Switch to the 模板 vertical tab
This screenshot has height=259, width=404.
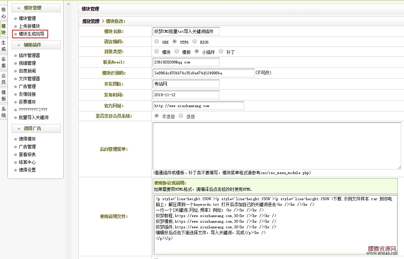pyautogui.click(x=4, y=95)
